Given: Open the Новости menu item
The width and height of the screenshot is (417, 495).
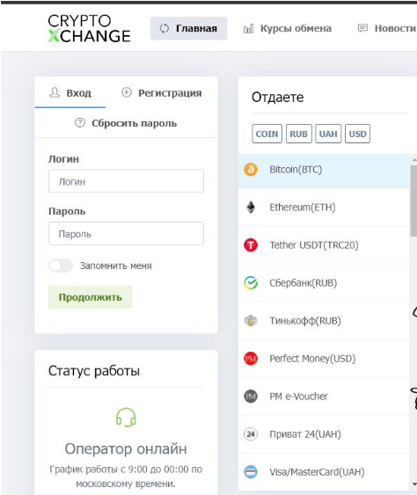Looking at the screenshot, I should tap(386, 28).
